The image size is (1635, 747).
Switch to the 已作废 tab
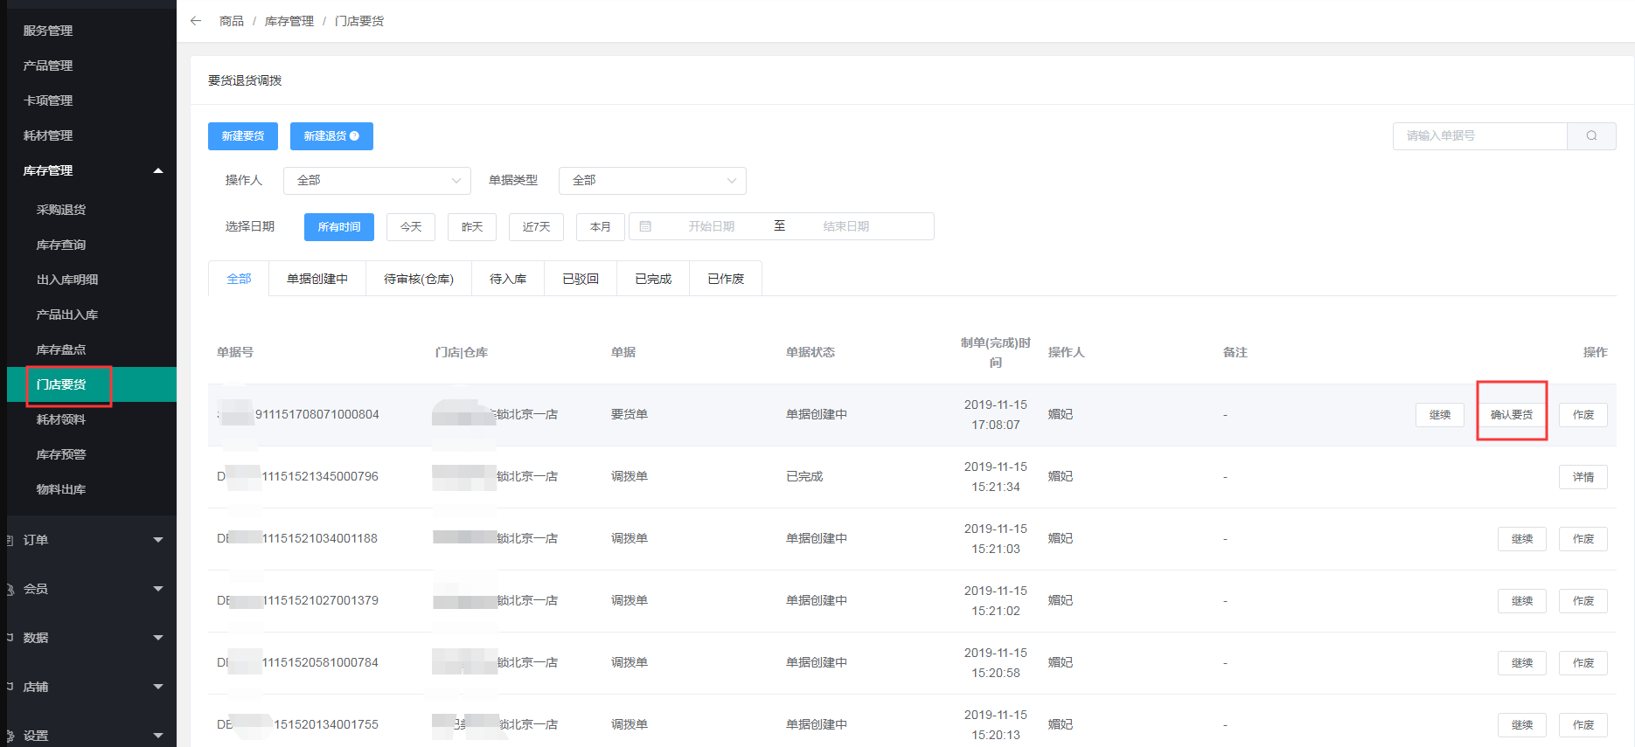(726, 279)
